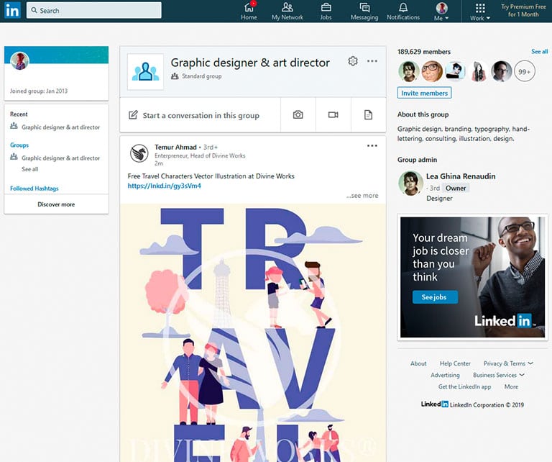552x462 pixels.
Task: Open Followed Hashtags
Action: [34, 189]
